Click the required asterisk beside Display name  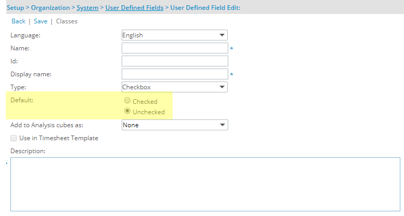pos(231,74)
